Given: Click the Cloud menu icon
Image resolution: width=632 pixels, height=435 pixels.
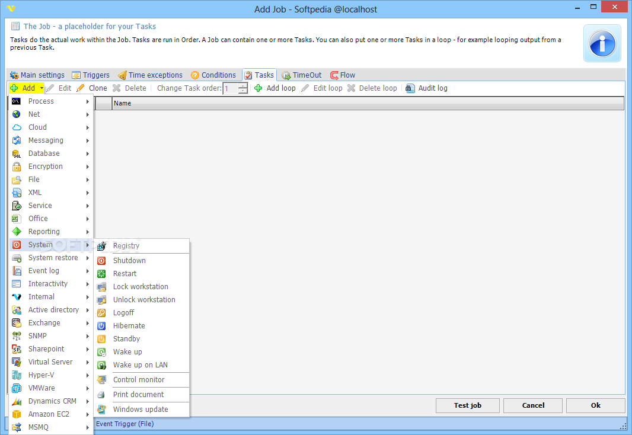Looking at the screenshot, I should tap(16, 127).
